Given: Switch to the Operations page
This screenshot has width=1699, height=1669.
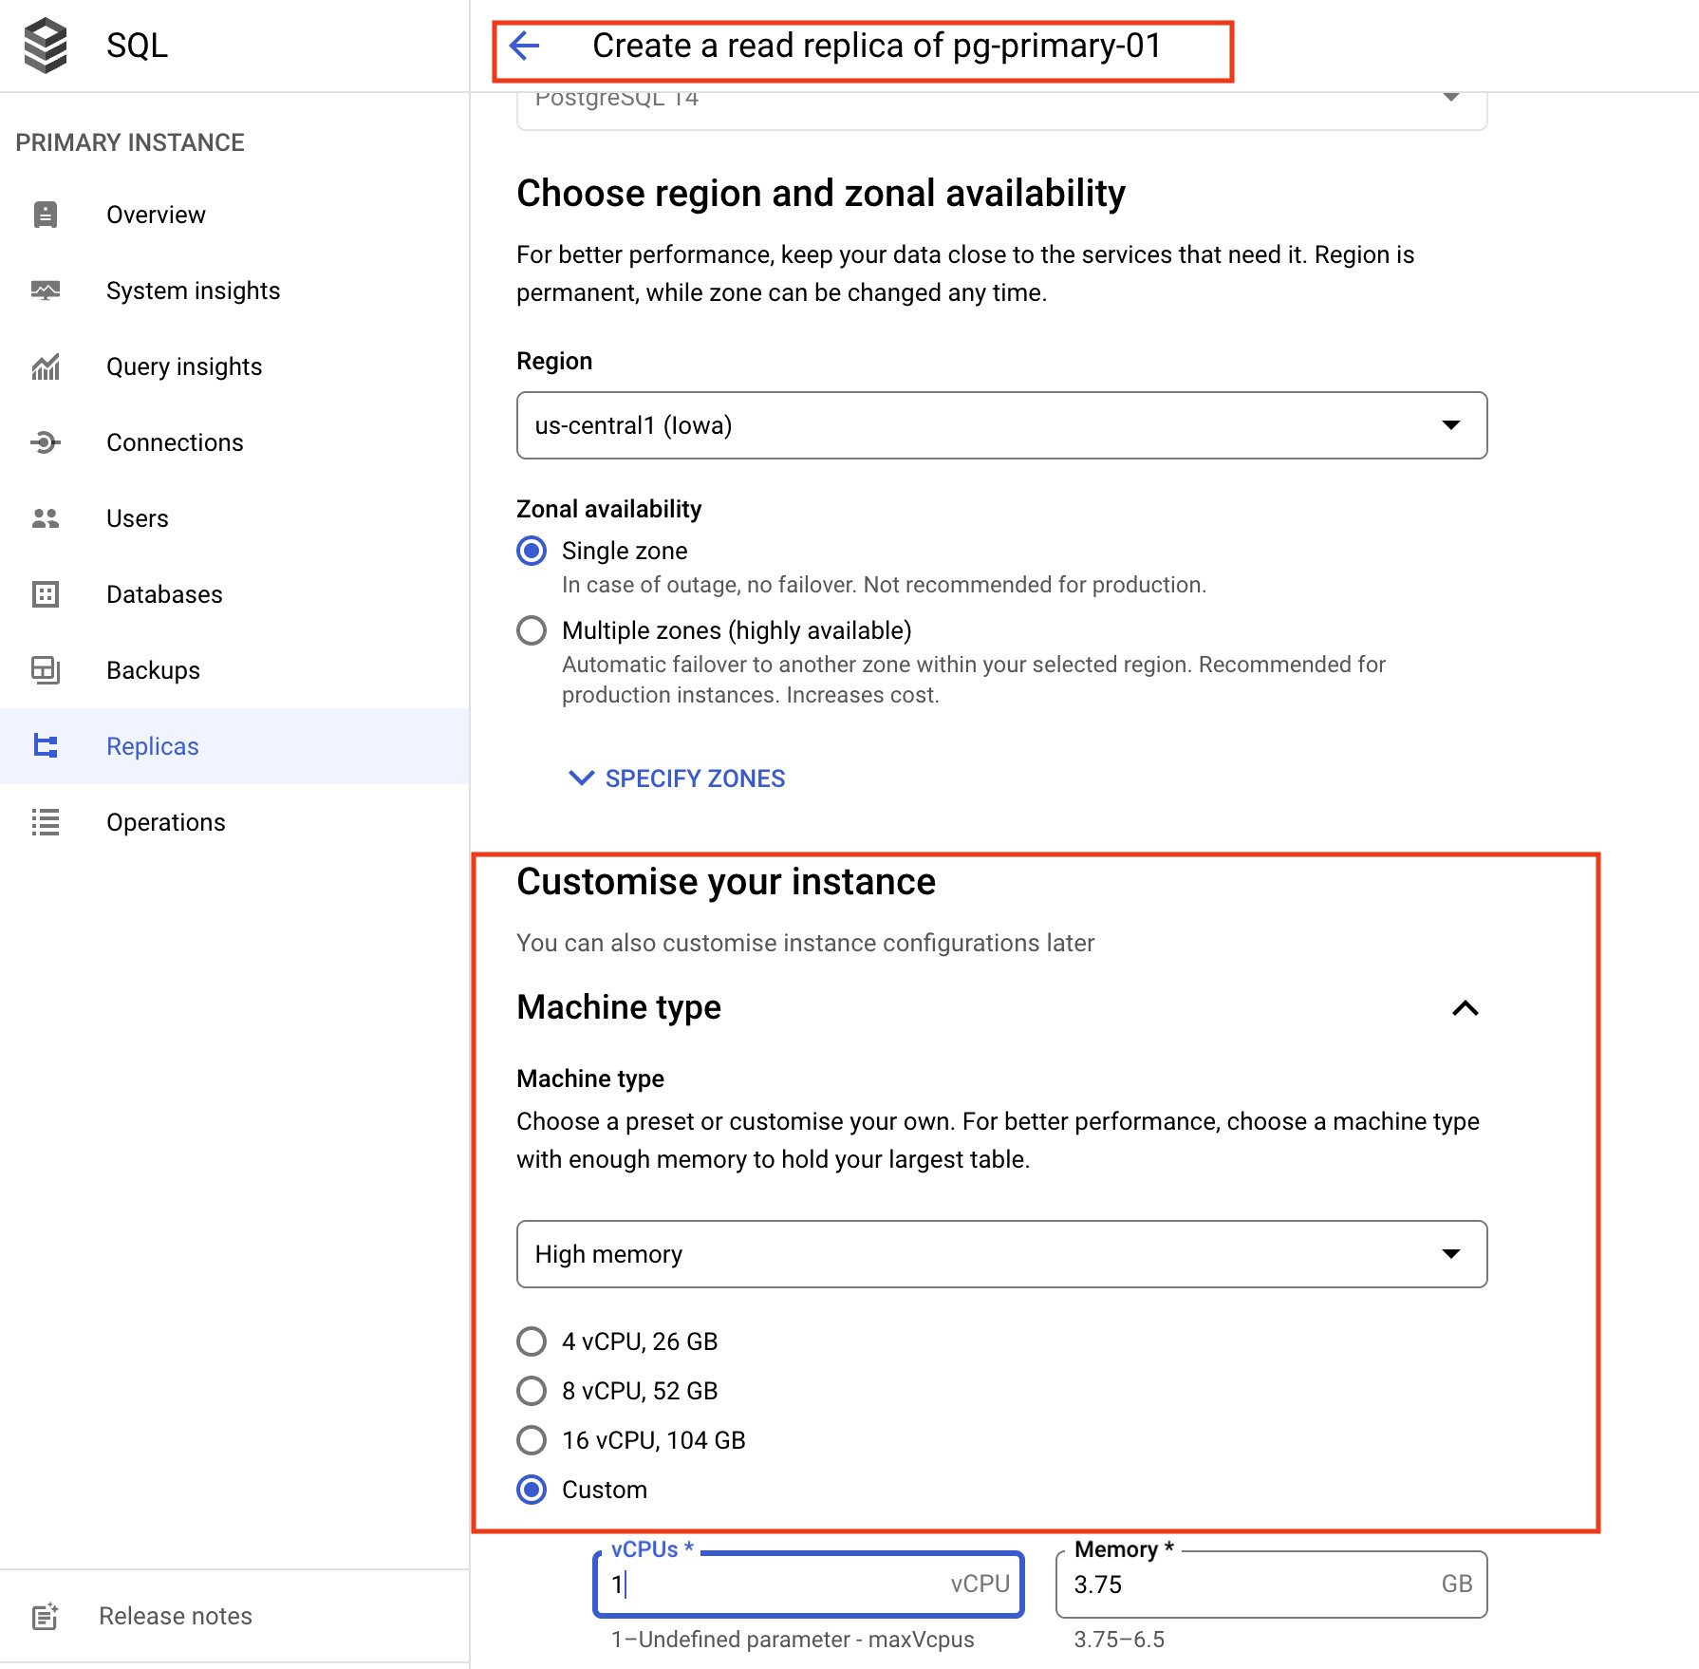Looking at the screenshot, I should click(165, 822).
